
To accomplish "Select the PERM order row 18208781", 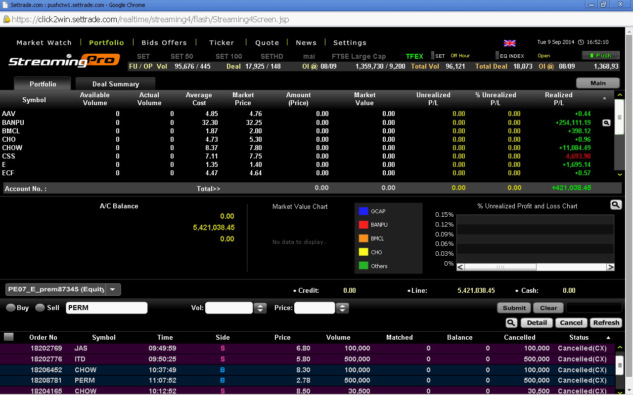I will (307, 380).
